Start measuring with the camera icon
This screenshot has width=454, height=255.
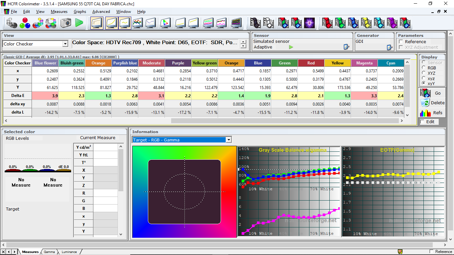click(66, 23)
